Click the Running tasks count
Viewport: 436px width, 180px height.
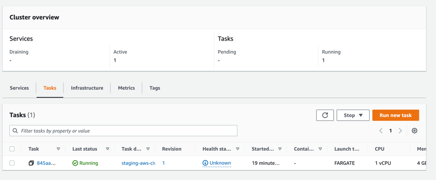[x=323, y=60]
